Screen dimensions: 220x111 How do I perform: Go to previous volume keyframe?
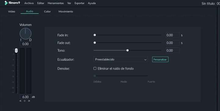click(x=20, y=101)
